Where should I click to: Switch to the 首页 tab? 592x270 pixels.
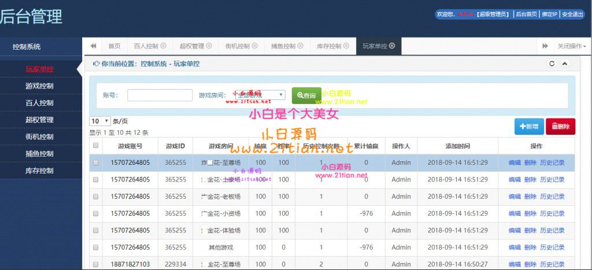[x=114, y=46]
